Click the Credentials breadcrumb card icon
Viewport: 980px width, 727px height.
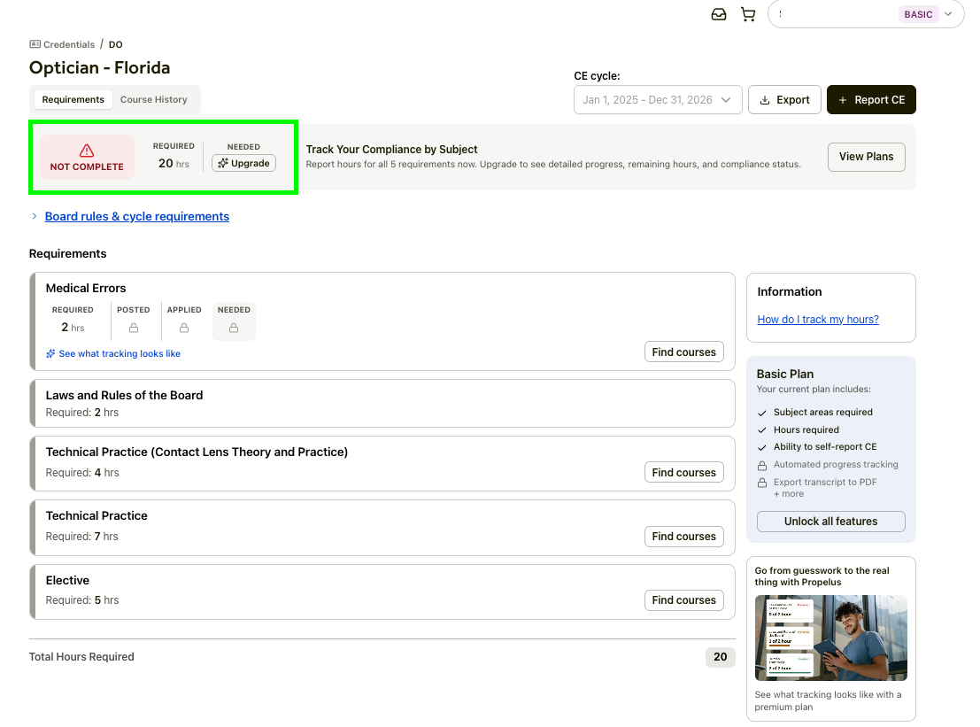(x=35, y=44)
